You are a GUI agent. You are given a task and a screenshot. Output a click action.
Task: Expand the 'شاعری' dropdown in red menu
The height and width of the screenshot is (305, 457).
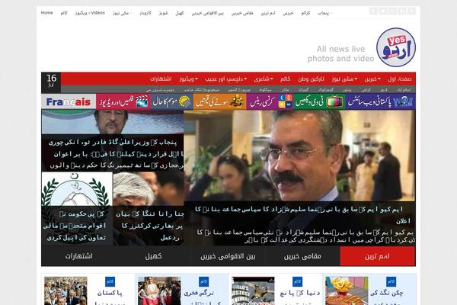click(x=264, y=79)
